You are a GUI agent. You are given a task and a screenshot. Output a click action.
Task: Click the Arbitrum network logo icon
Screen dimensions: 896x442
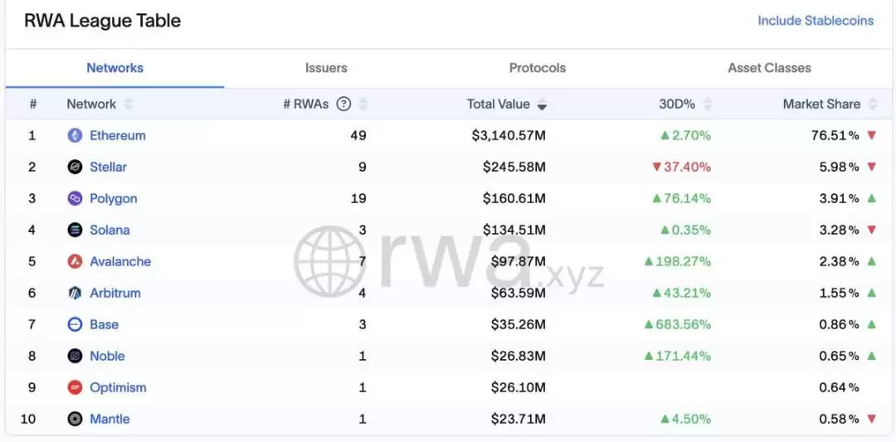[75, 293]
